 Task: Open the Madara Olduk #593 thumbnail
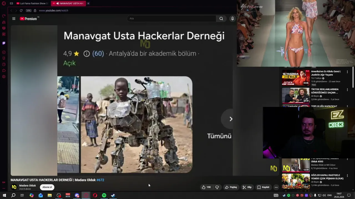coord(296,165)
